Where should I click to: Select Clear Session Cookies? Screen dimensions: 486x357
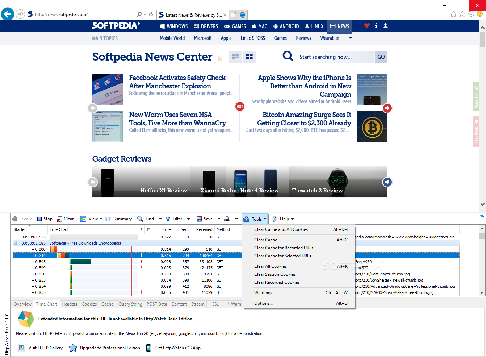299,274
